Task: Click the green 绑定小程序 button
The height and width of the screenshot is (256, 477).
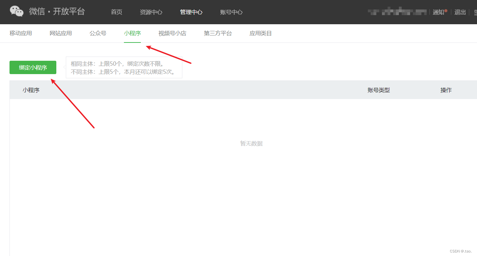Action: point(33,67)
